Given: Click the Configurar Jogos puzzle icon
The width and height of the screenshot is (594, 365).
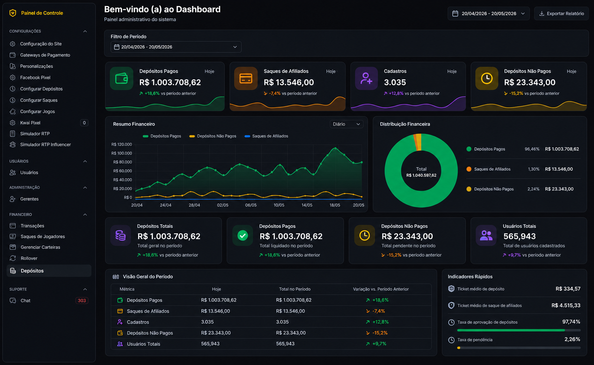Looking at the screenshot, I should click(x=13, y=111).
